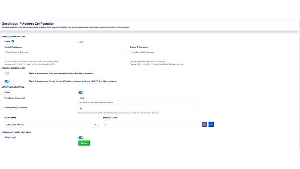This screenshot has height=169, width=300.
Task: Click the GENERAL CONFIGURATION section label
Action: (13, 37)
